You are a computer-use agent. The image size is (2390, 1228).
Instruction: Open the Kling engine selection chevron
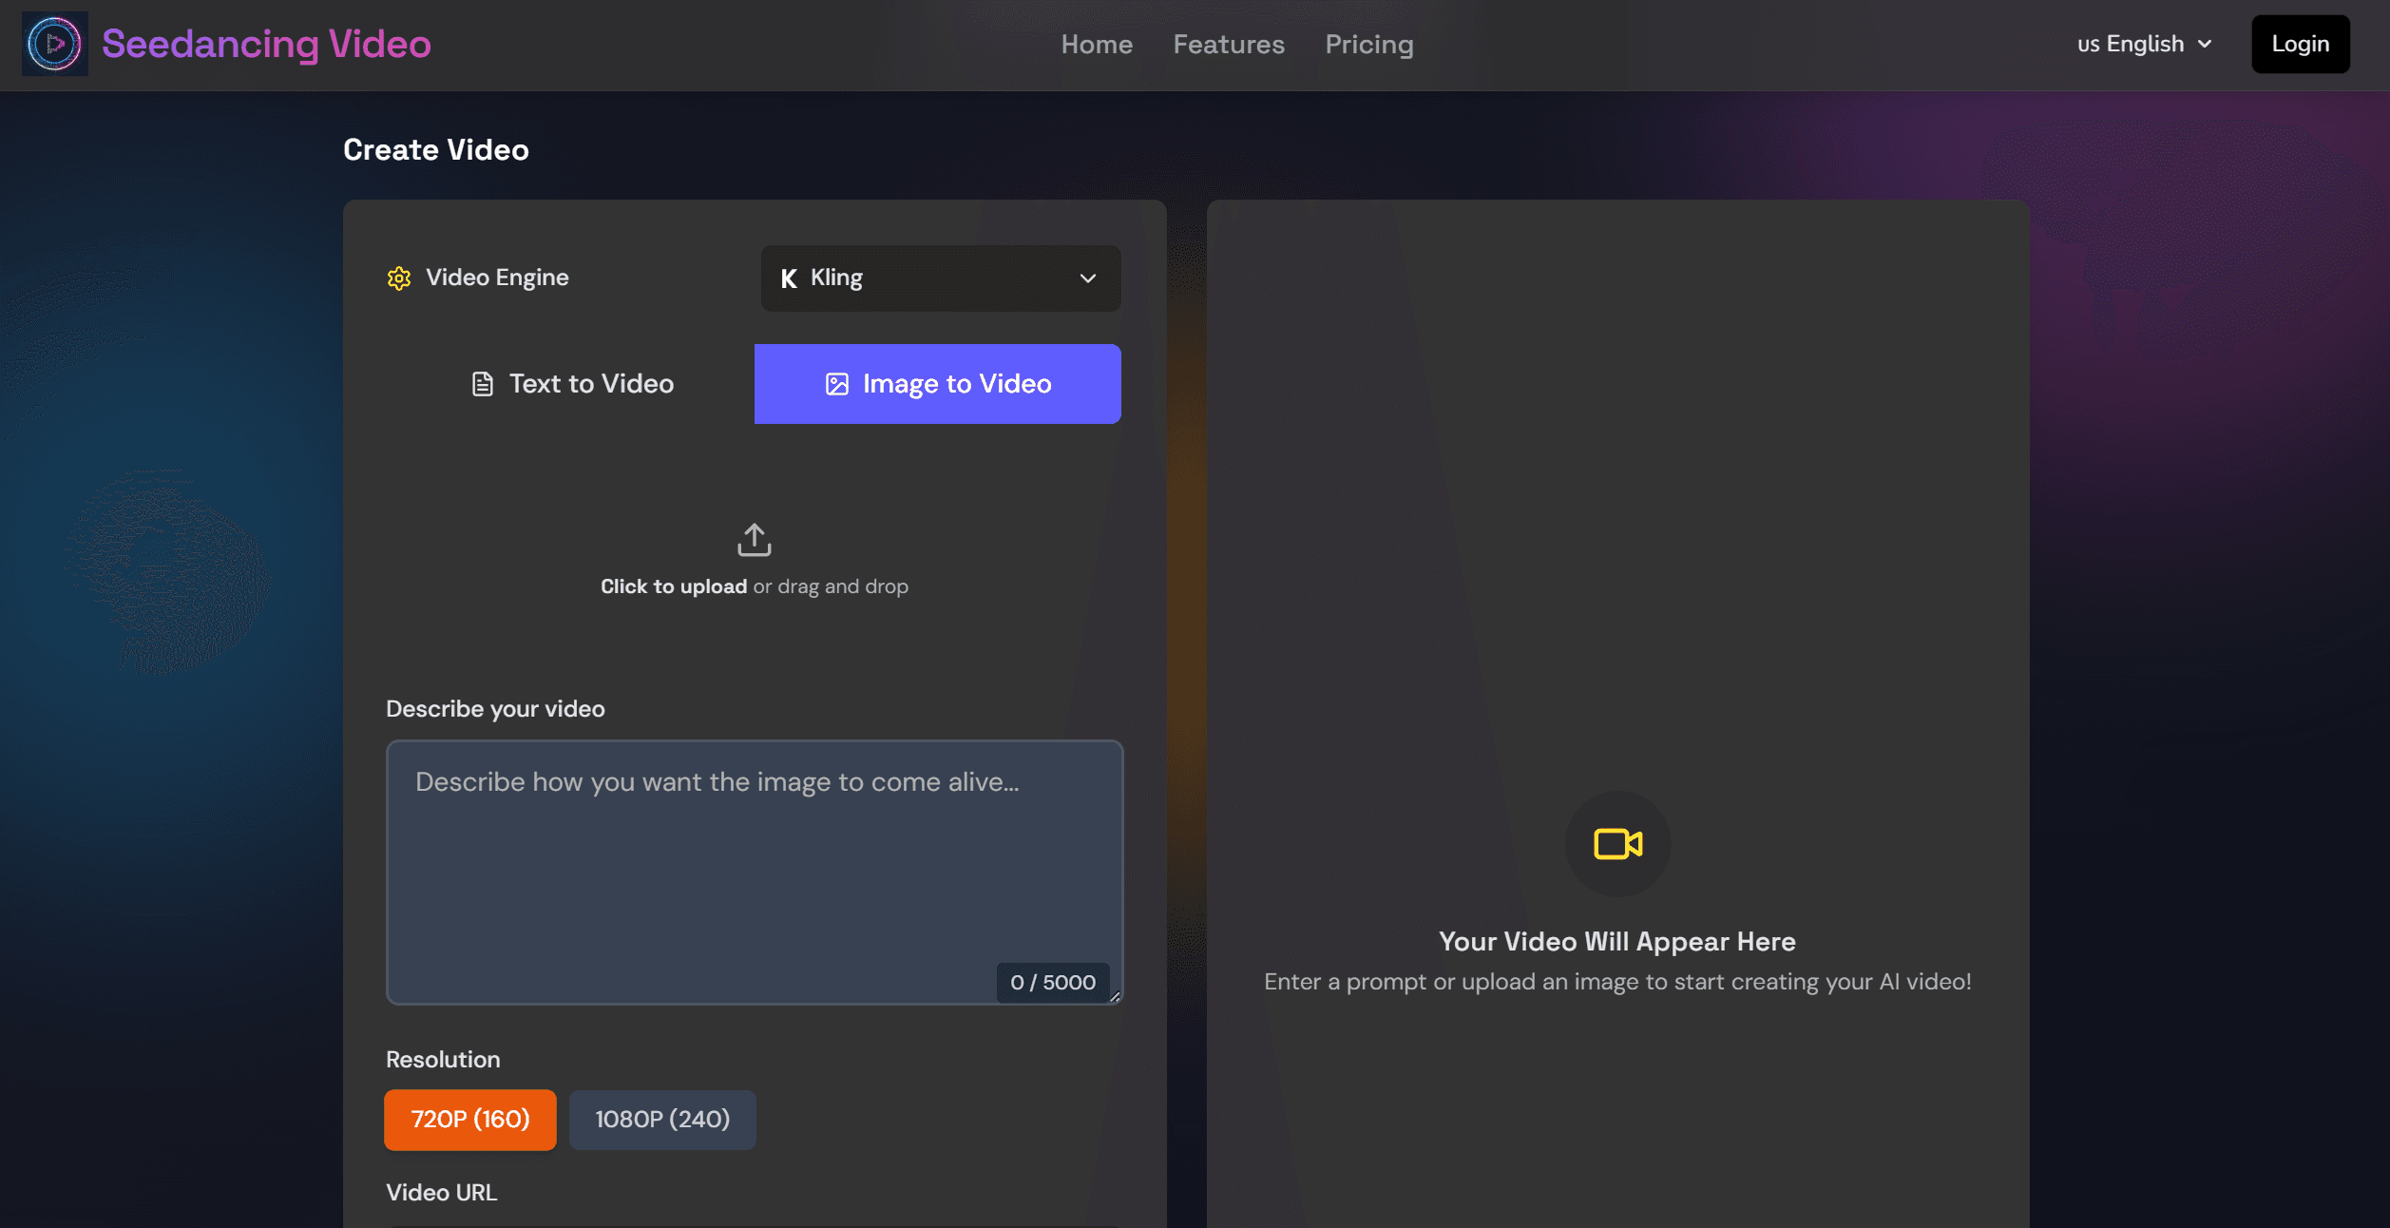(x=1088, y=278)
